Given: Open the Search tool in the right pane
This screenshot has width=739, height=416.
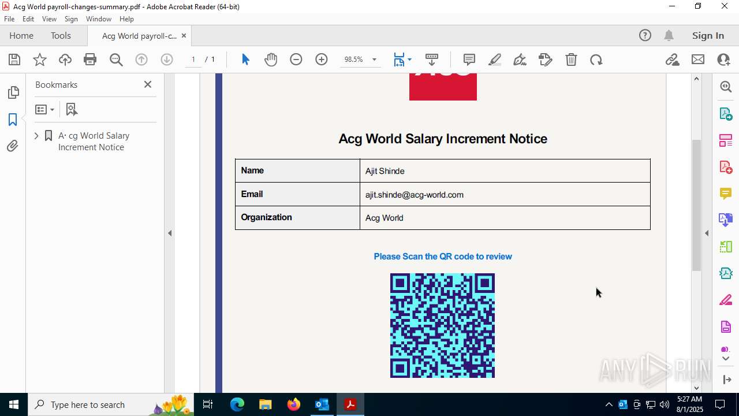Looking at the screenshot, I should [x=726, y=87].
